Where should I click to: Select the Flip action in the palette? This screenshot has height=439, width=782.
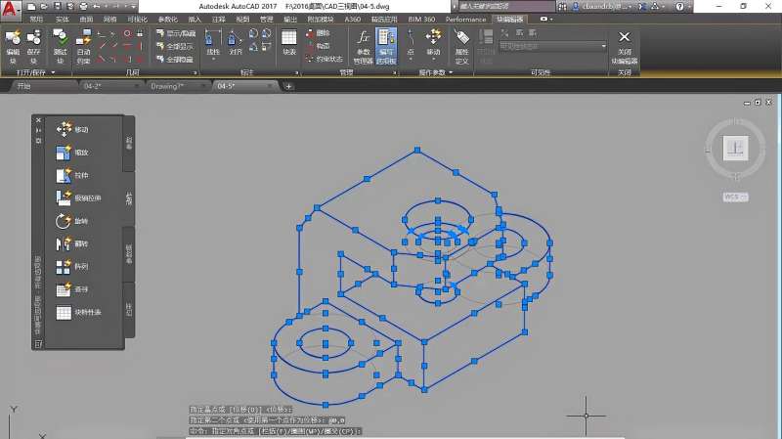(72, 244)
